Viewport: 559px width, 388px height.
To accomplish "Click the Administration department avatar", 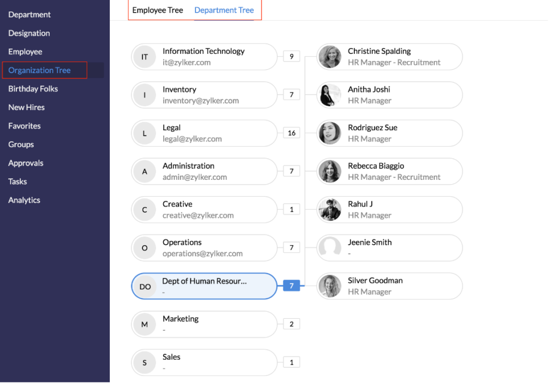I will click(x=145, y=171).
